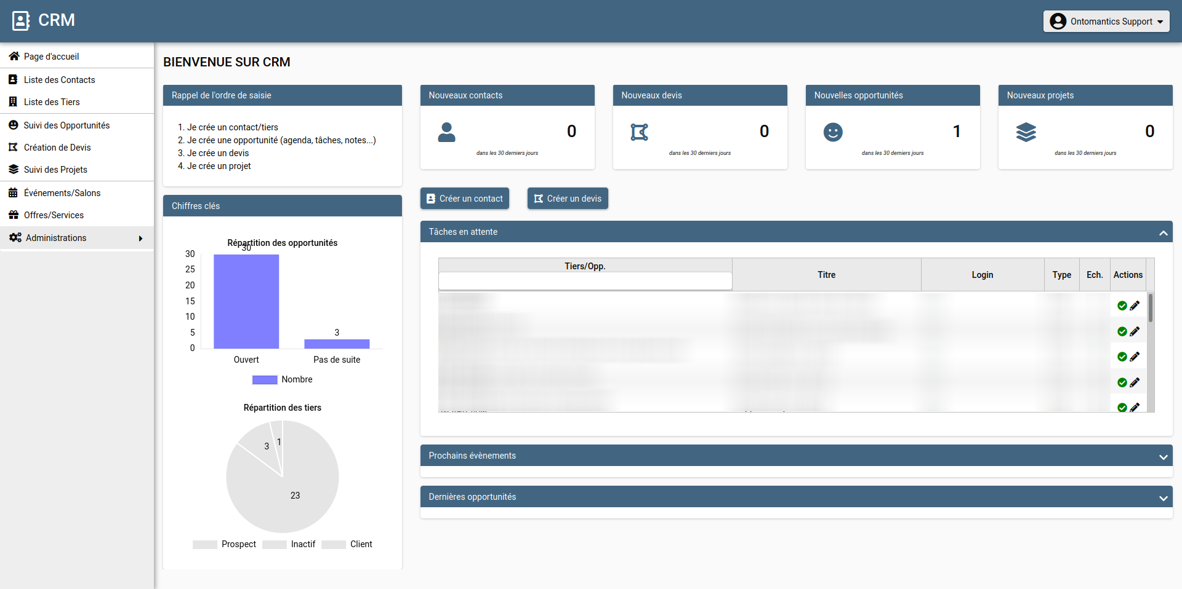Click the Créer un contact button
This screenshot has height=589, width=1182.
(465, 199)
